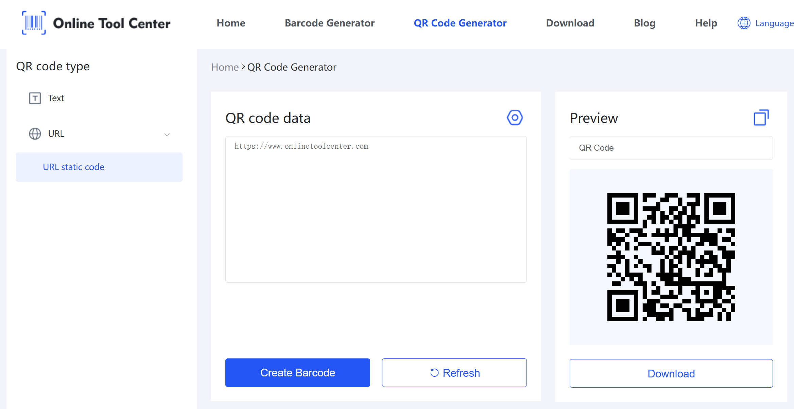Click the QR code settings icon
Image resolution: width=794 pixels, height=409 pixels.
(515, 117)
